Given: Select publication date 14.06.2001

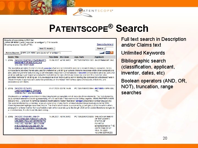Looking at the screenshot, I should pyautogui.click(x=54, y=117).
